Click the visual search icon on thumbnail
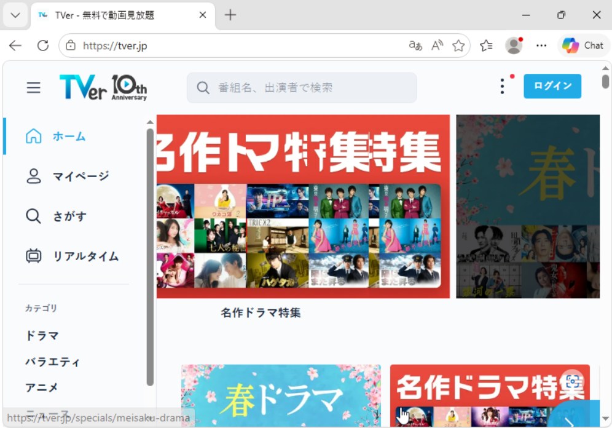 pos(572,381)
